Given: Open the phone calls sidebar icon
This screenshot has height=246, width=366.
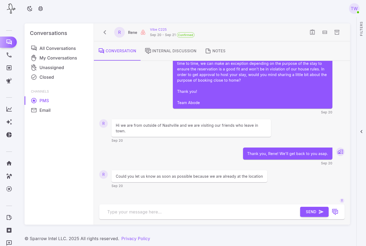Looking at the screenshot, I should [x=9, y=55].
